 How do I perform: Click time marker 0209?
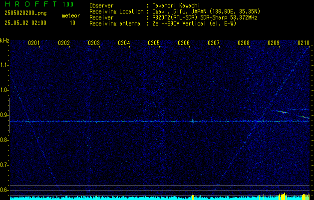(x=274, y=42)
